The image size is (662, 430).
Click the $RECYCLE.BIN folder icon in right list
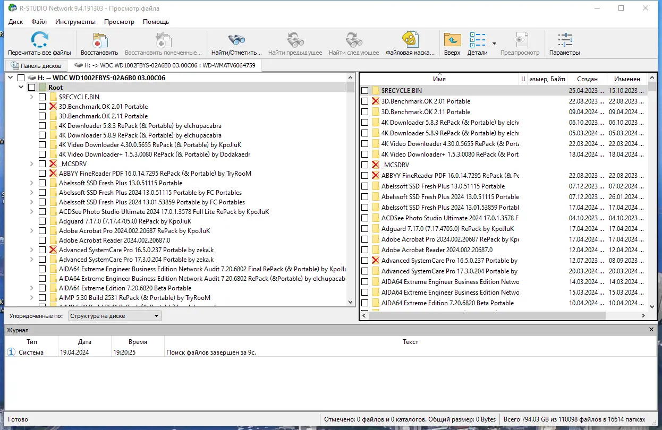point(376,91)
